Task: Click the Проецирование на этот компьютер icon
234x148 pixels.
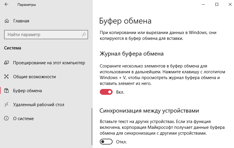Action: (7, 63)
